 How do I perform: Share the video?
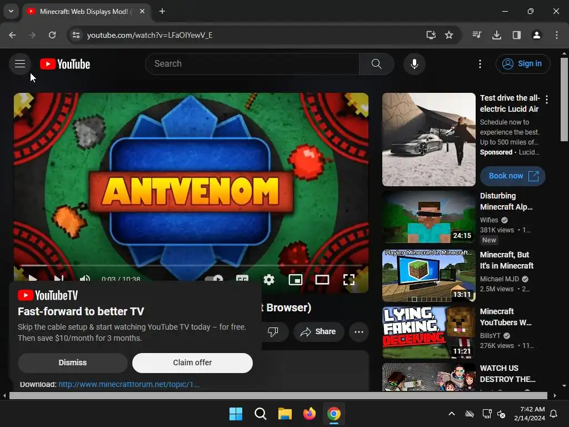coord(318,331)
